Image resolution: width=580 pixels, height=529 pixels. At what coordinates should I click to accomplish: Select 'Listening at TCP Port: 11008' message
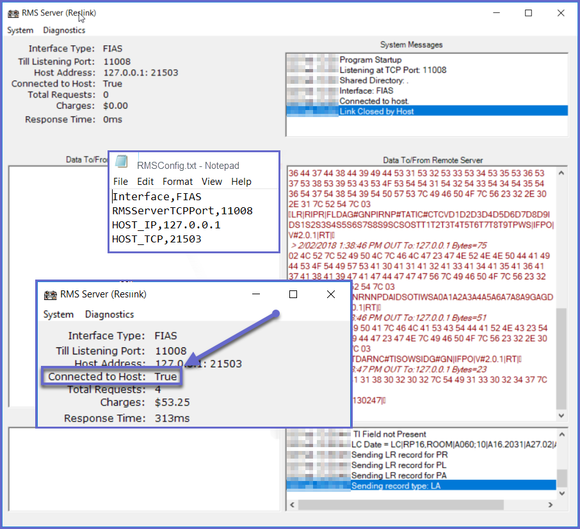[392, 70]
